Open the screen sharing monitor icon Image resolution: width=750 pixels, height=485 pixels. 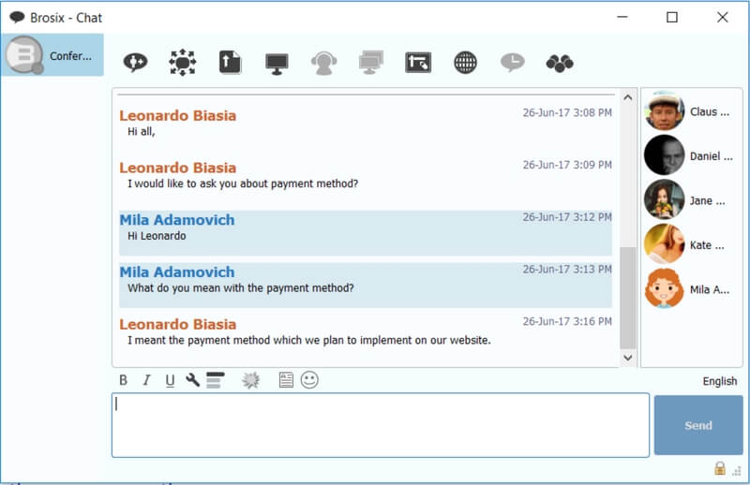click(x=277, y=64)
